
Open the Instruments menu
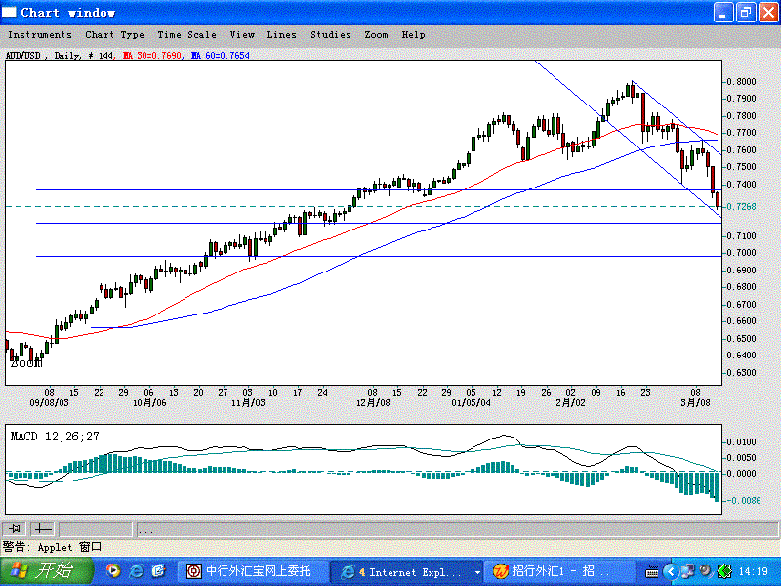click(x=40, y=35)
